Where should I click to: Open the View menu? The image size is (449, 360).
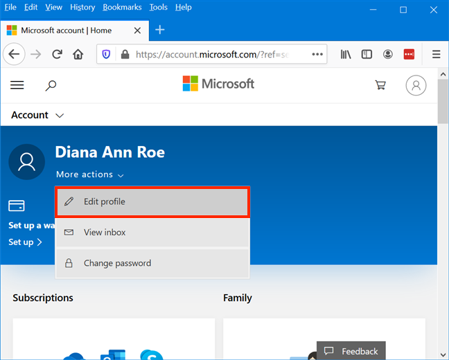[53, 7]
